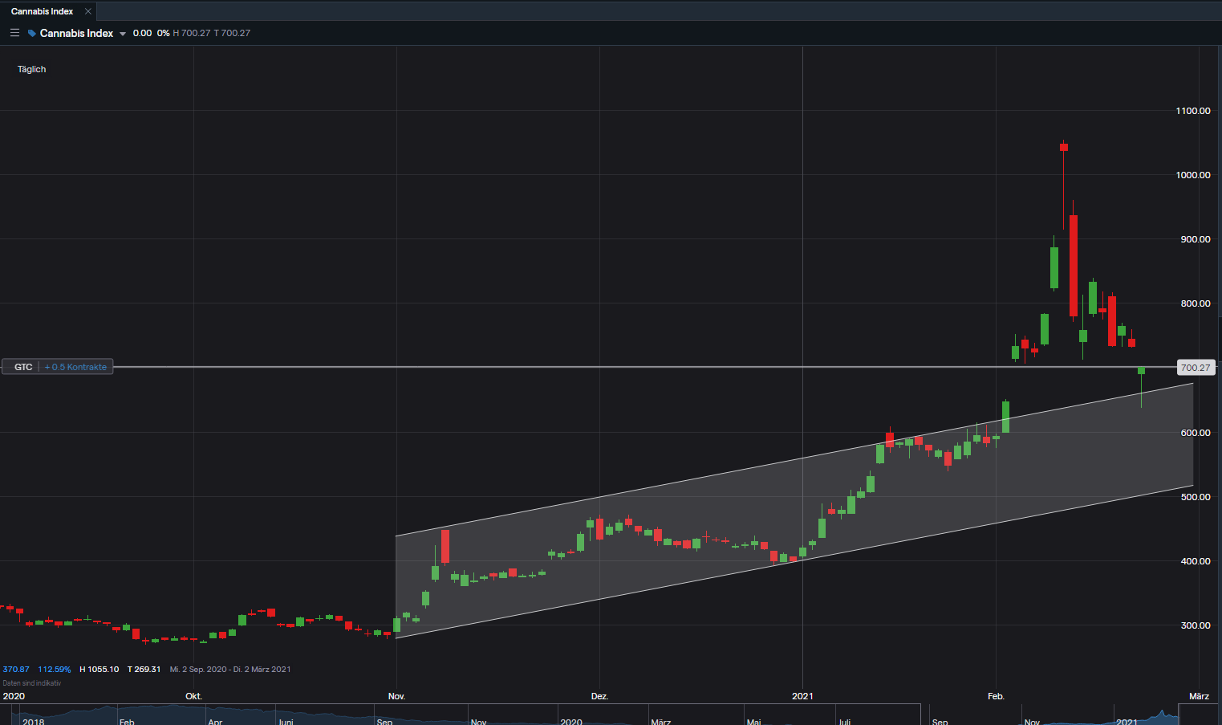Expand the Cannabis Index instrument dropdown arrow
Viewport: 1222px width, 725px height.
[x=123, y=34]
